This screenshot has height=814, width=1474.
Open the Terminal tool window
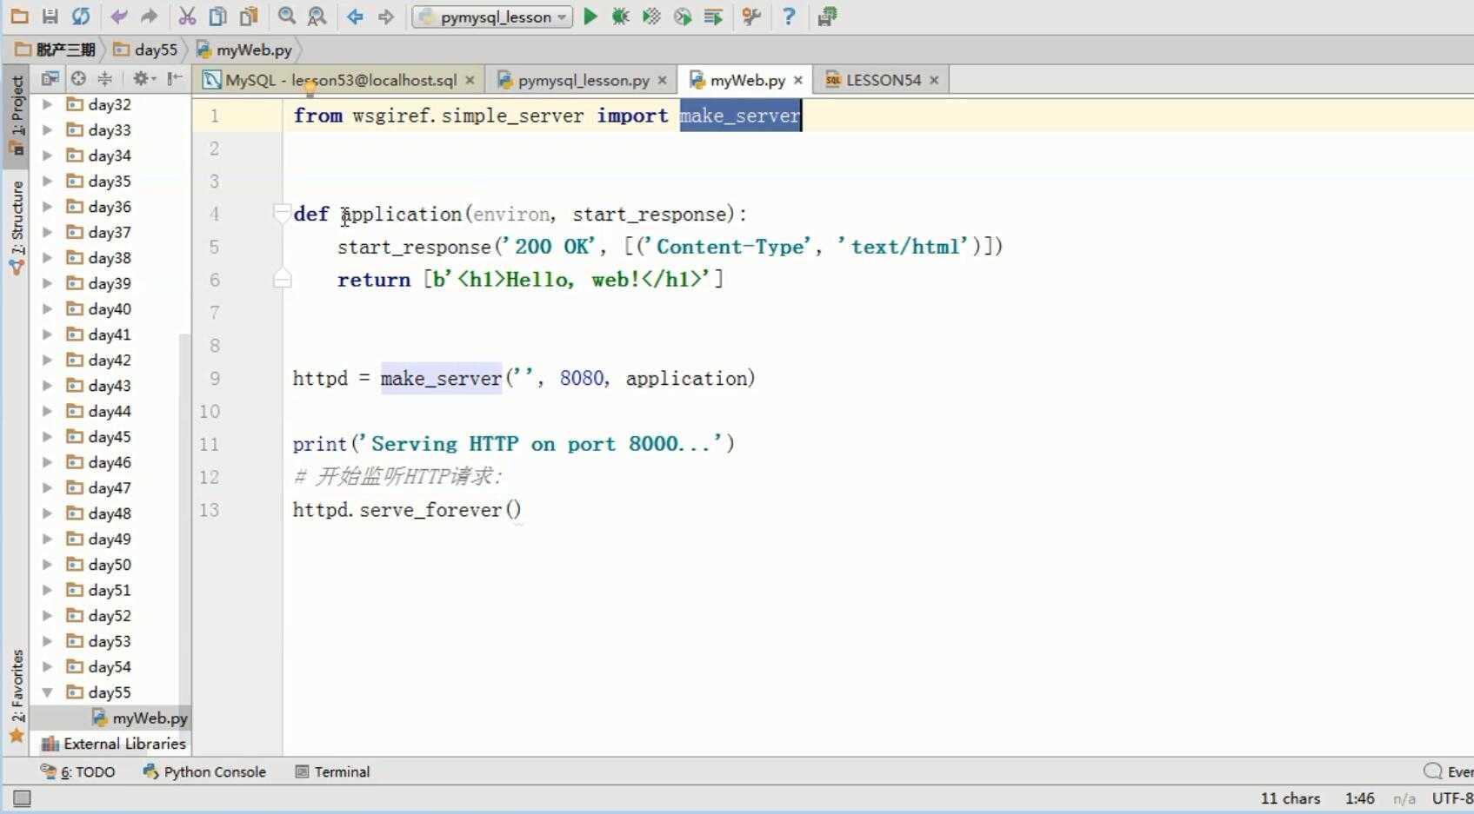point(332,771)
